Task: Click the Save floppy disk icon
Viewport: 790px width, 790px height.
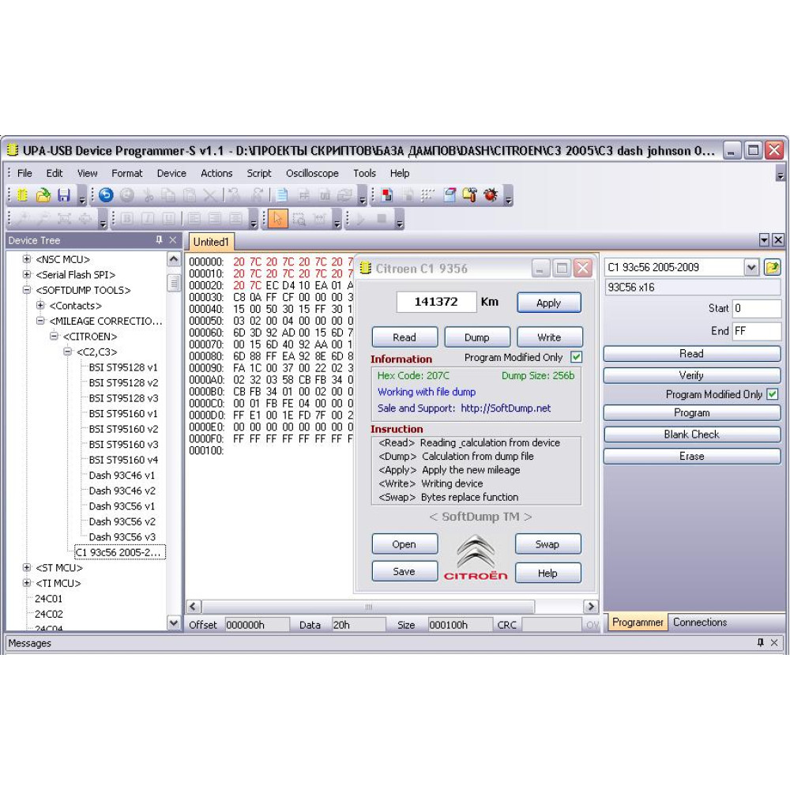Action: pyautogui.click(x=63, y=195)
